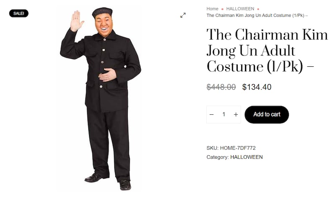The height and width of the screenshot is (197, 335).
Task: Click the SALE! badge
Action: click(18, 13)
